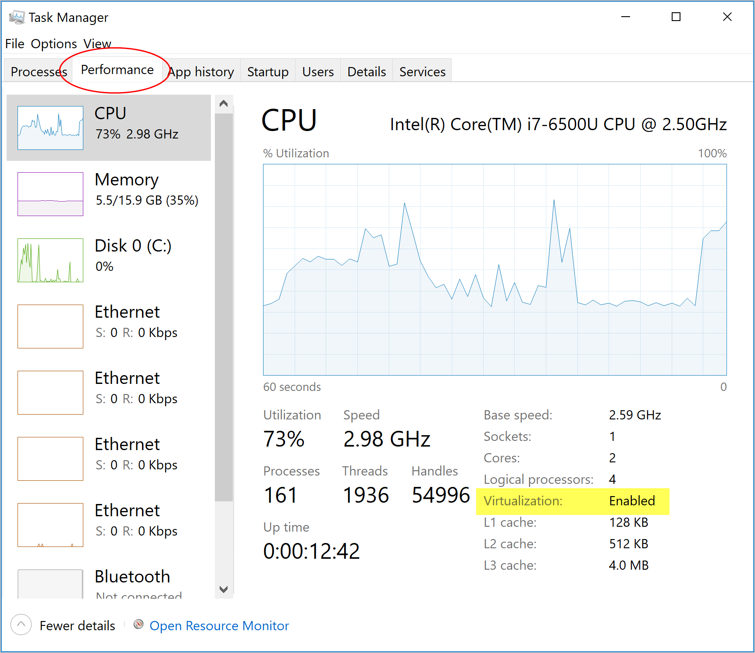Select the first Ethernet adapter graph
This screenshot has height=653, width=755.
108,326
